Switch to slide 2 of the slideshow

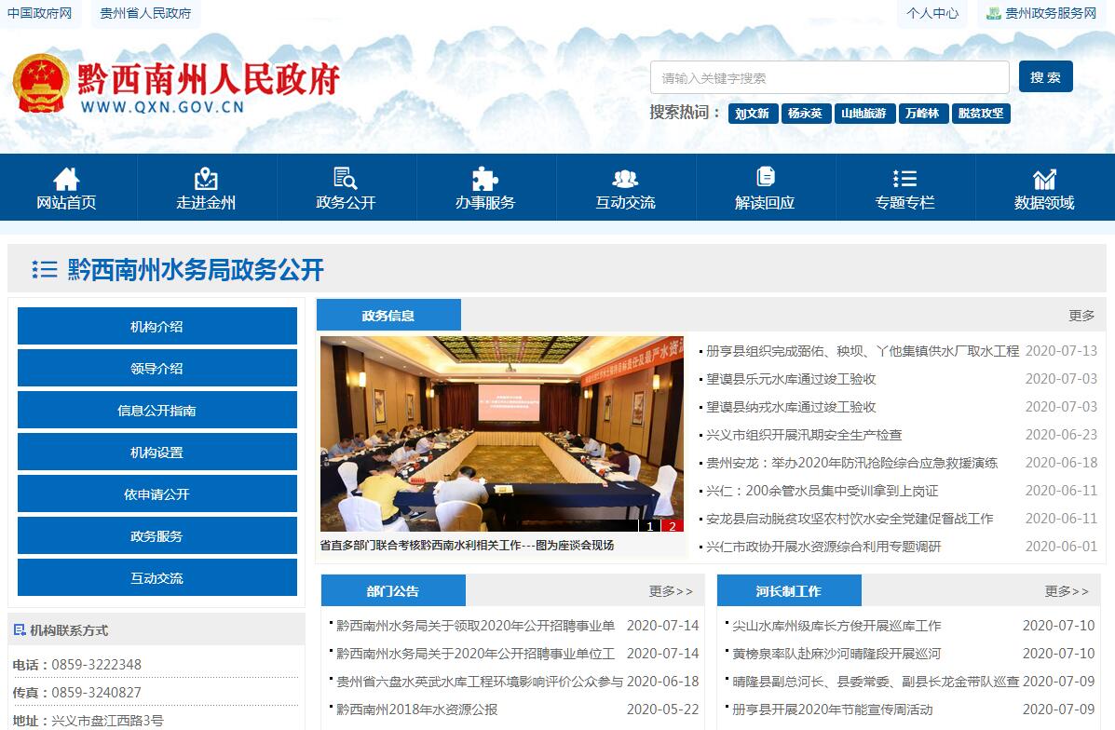[x=672, y=526]
